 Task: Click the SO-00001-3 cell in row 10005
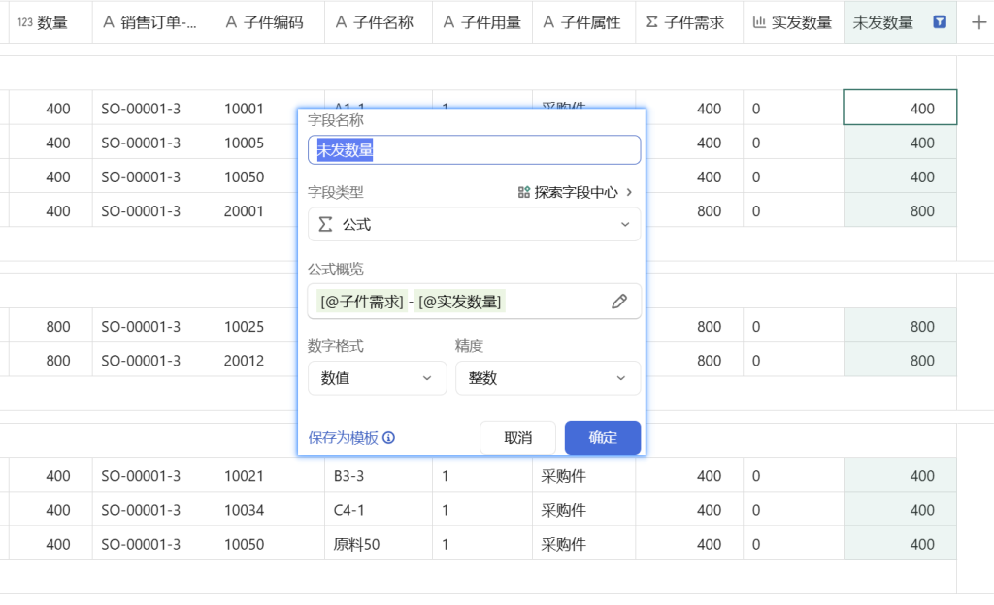[x=153, y=143]
